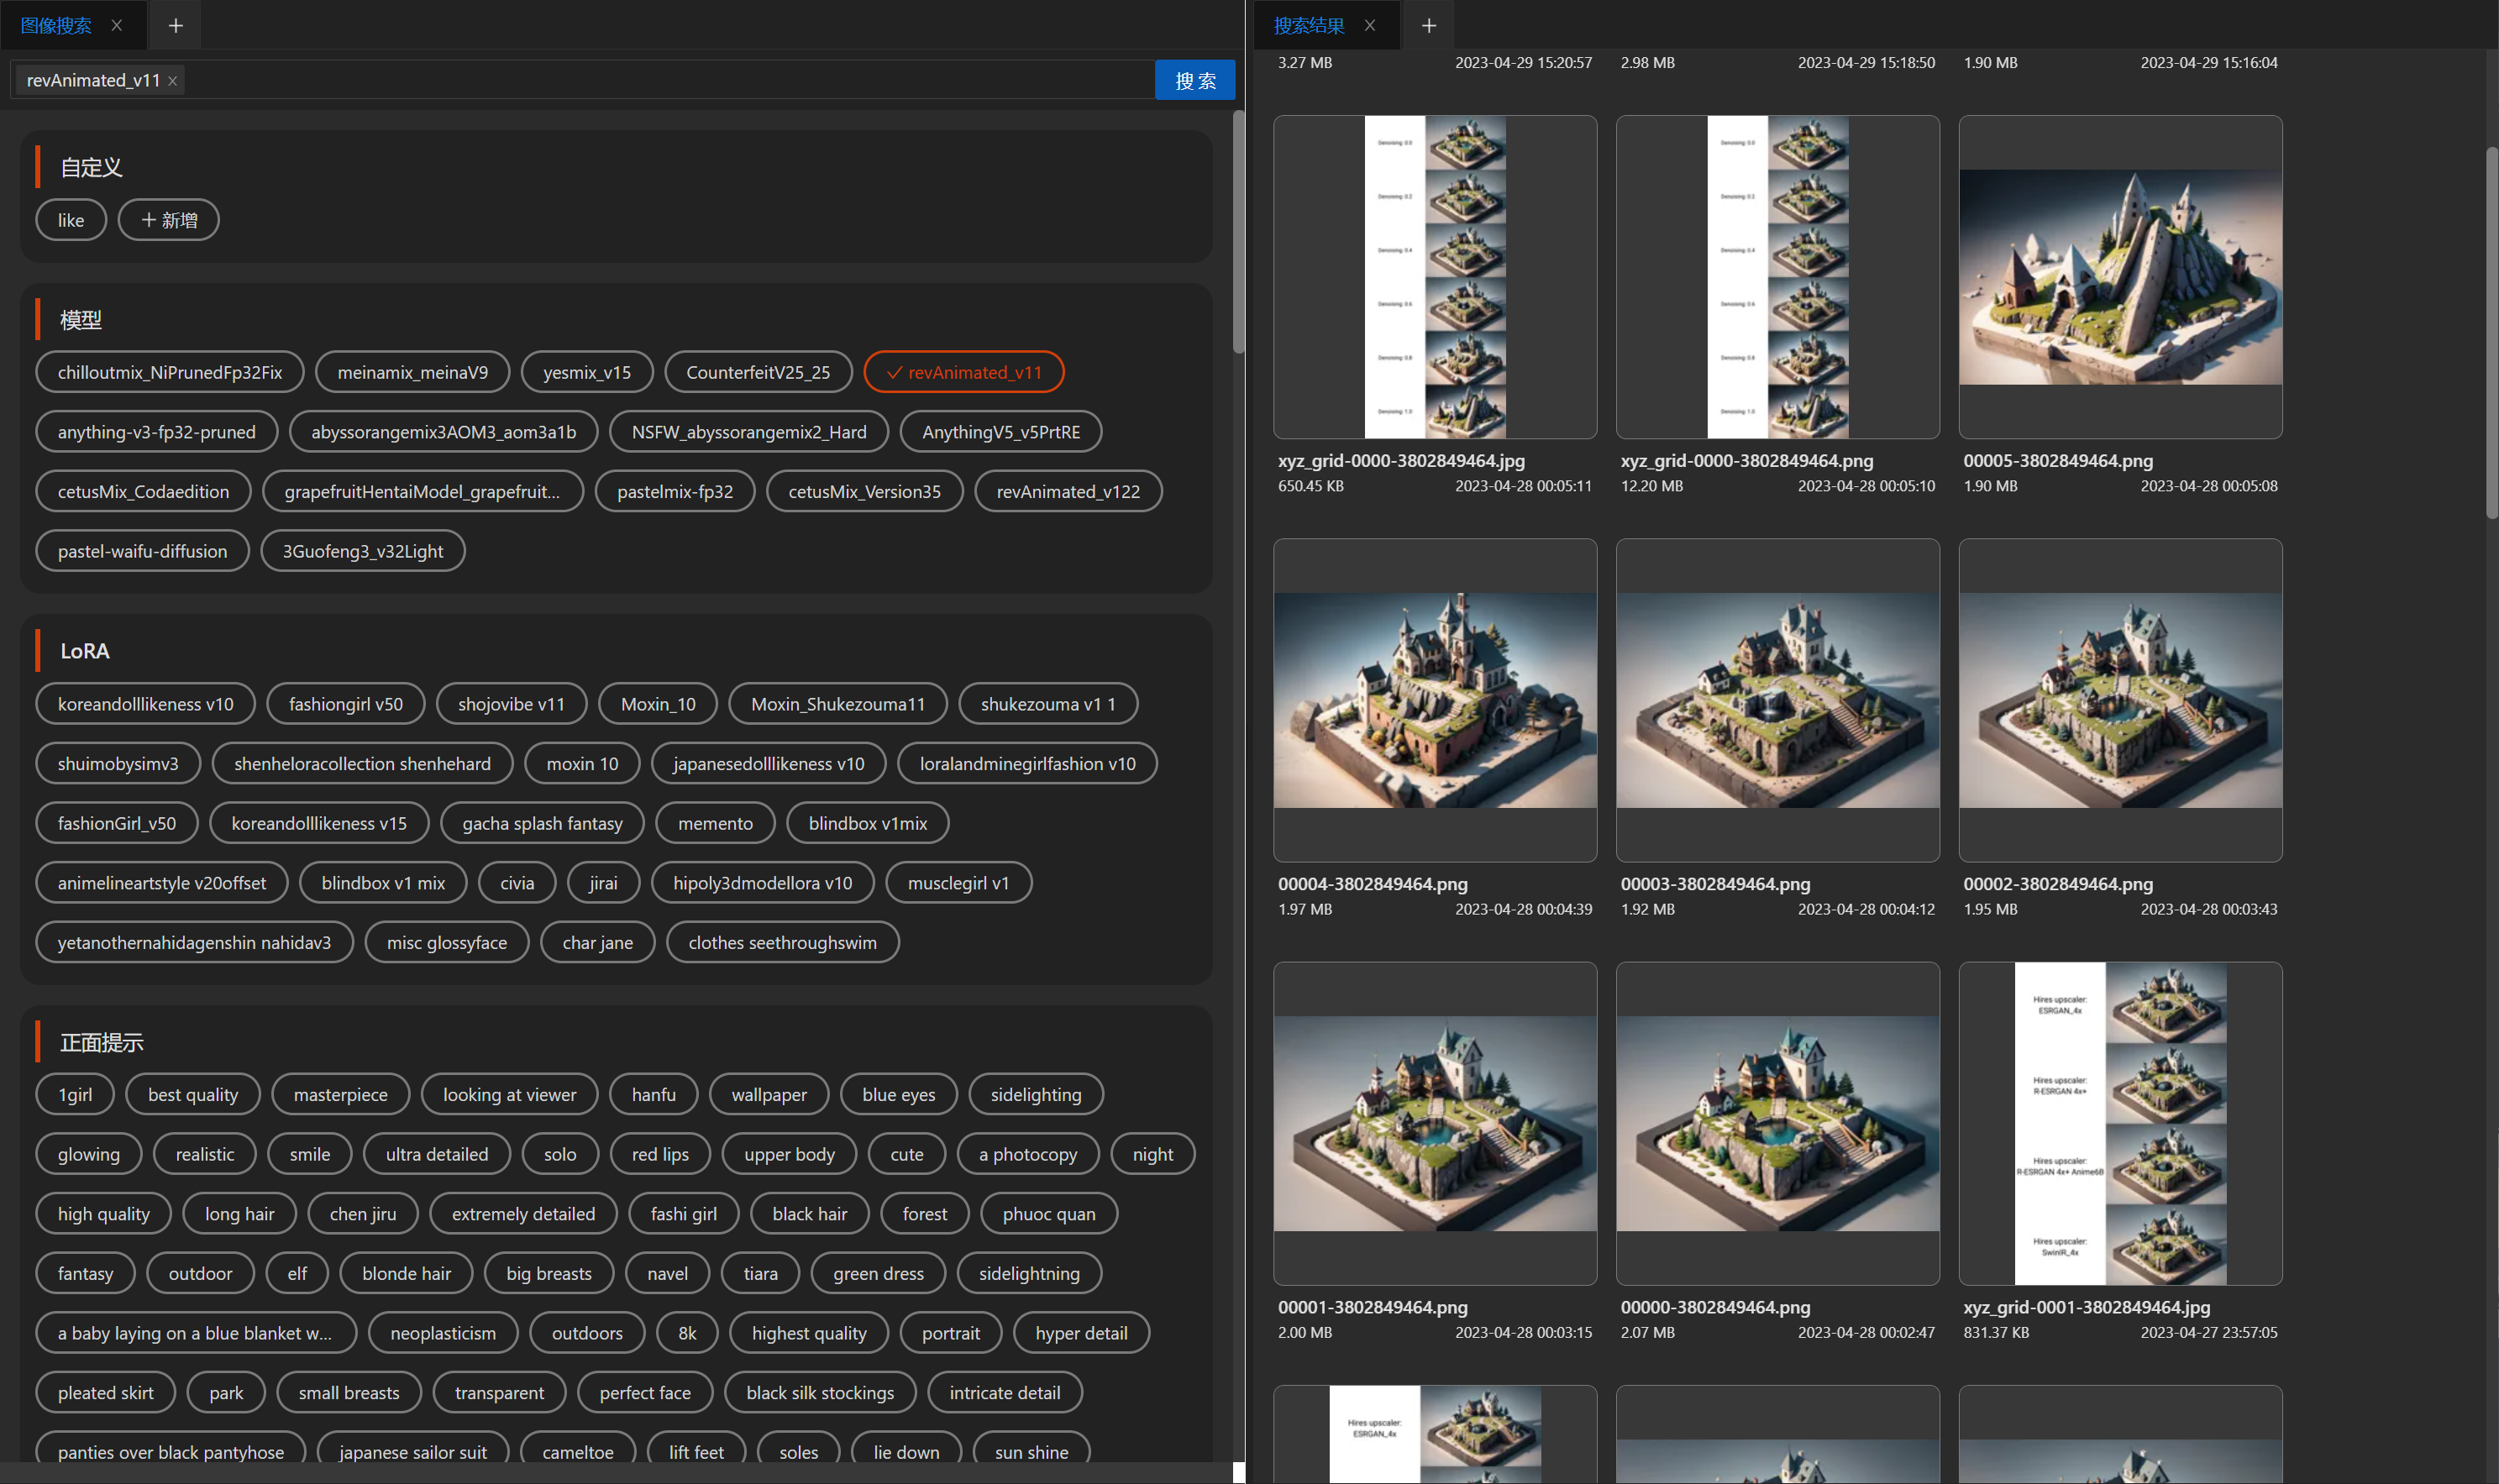Select revAnimated_v122 model tag

click(x=1068, y=491)
